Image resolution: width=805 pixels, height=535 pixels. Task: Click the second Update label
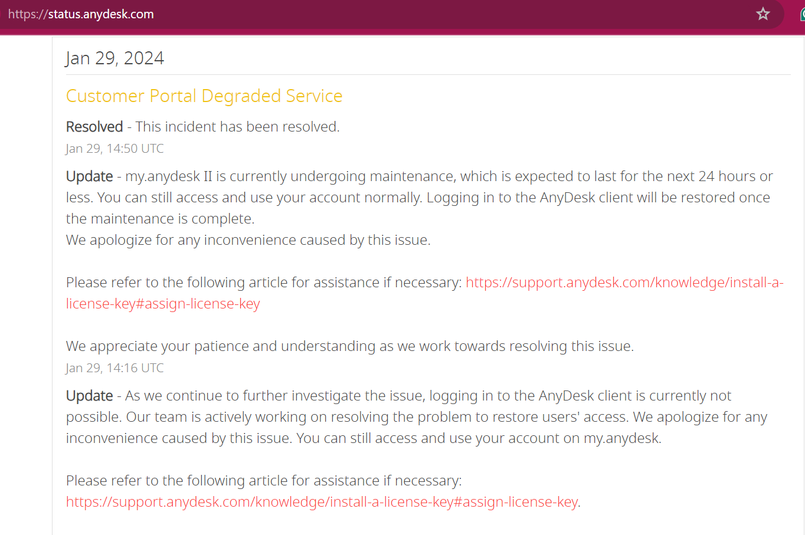coord(89,395)
